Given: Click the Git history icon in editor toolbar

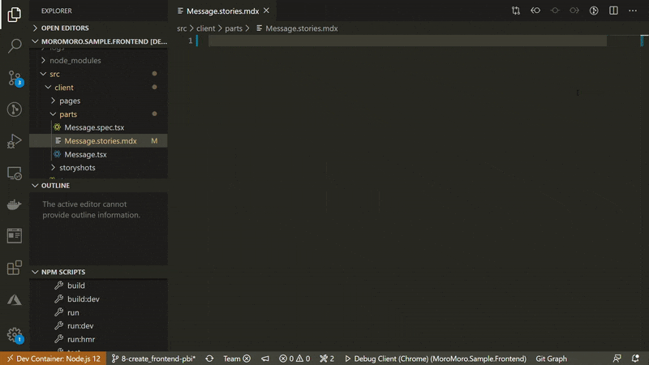Looking at the screenshot, I should click(594, 11).
